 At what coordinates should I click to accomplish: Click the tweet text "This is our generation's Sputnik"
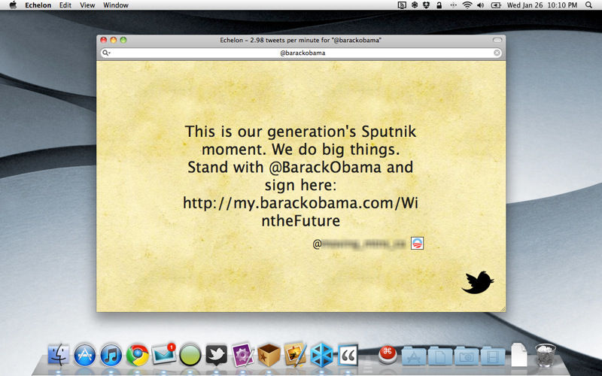pos(300,132)
